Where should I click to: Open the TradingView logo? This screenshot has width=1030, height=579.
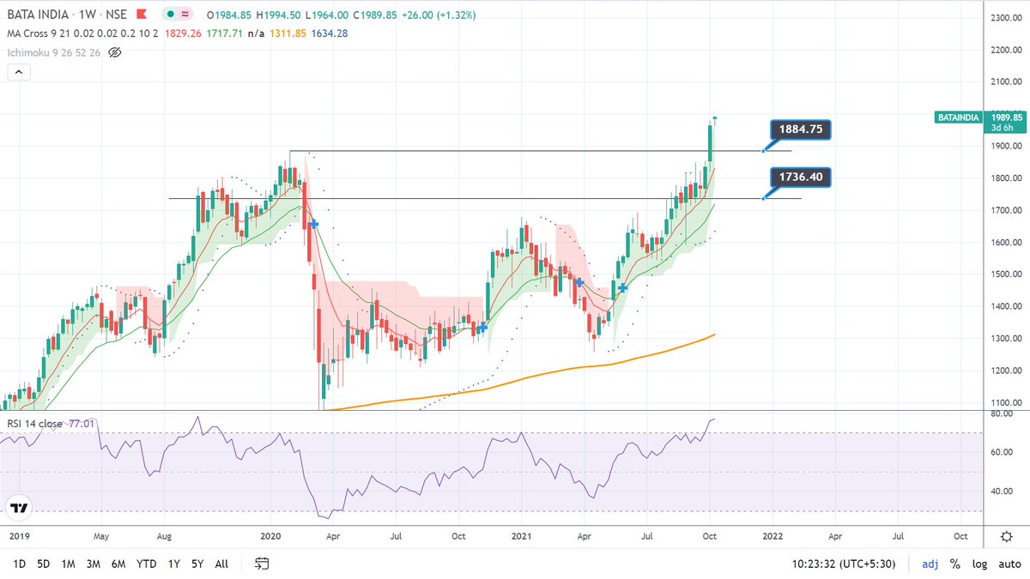point(19,508)
